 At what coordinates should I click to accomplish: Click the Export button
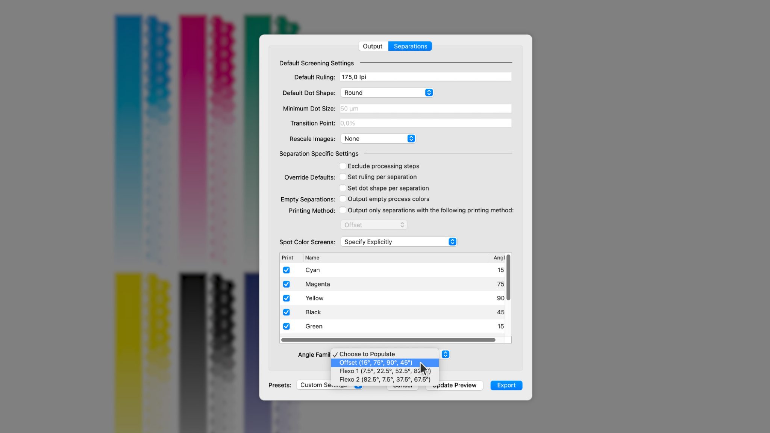(506, 385)
